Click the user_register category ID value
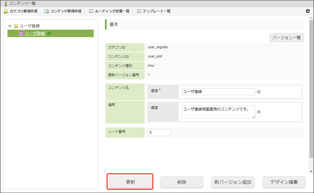Screen dimensions: 314x193 tap(158, 47)
